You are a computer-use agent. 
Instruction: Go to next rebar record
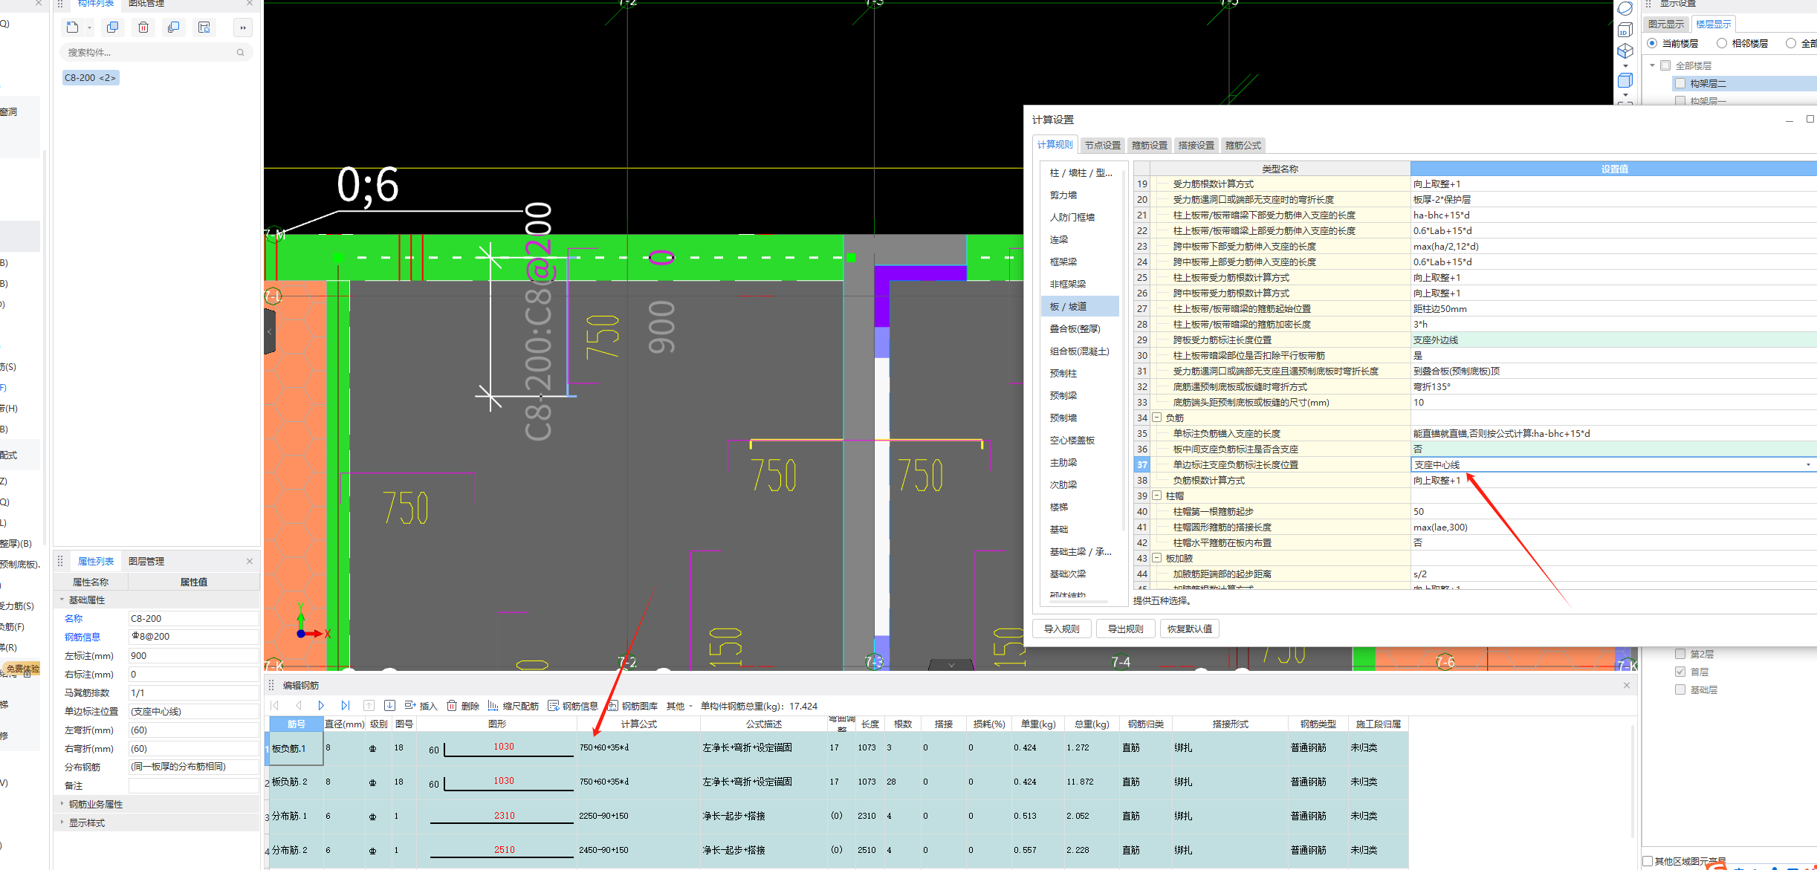tap(321, 706)
